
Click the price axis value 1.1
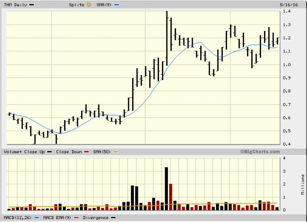tap(287, 51)
